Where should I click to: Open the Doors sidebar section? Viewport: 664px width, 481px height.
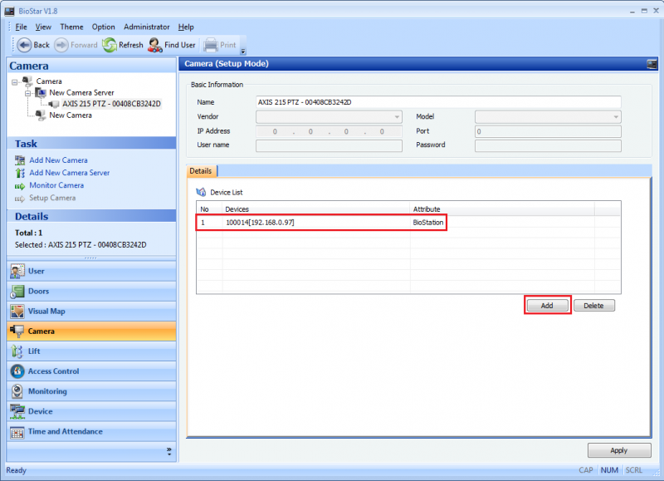38,292
